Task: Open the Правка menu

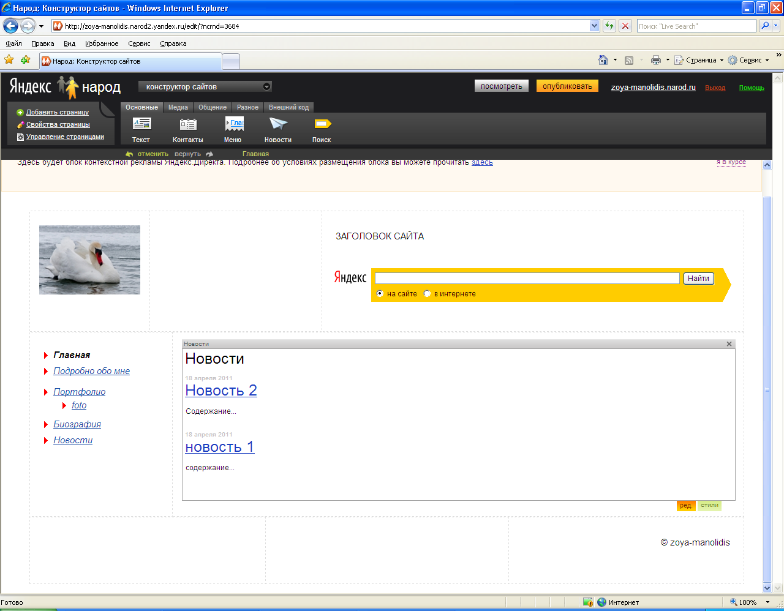Action: (42, 43)
